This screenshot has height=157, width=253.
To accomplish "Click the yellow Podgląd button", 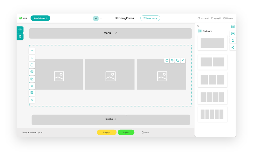I will (x=107, y=132).
